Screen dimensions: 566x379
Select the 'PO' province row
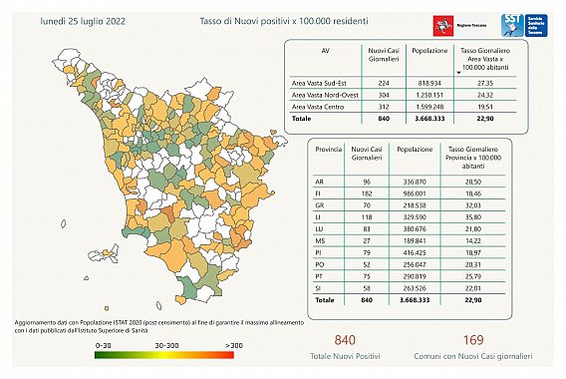click(x=410, y=265)
